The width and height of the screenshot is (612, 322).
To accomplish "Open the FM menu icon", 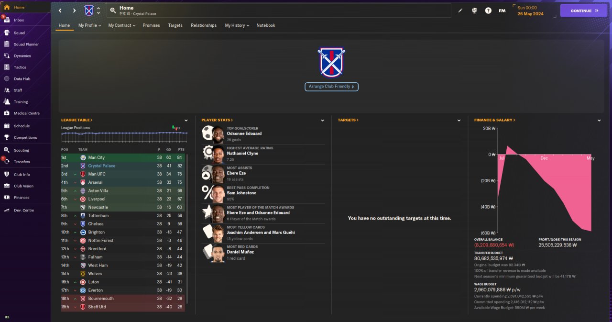I will tap(502, 11).
